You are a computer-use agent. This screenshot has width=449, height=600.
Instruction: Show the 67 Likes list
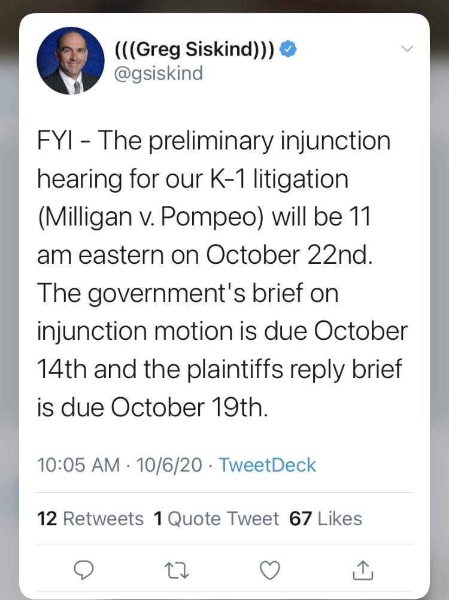click(x=326, y=518)
